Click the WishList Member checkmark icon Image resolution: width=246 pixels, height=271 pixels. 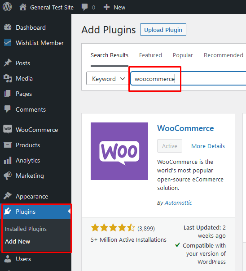click(8, 42)
